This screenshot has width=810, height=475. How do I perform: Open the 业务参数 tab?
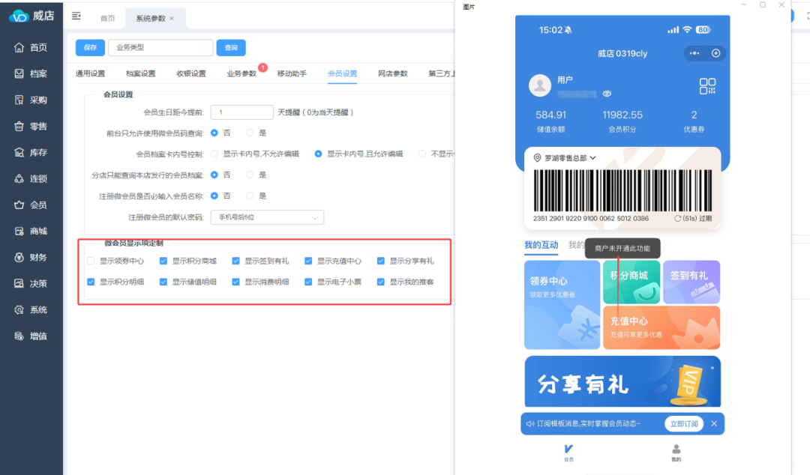click(x=241, y=73)
